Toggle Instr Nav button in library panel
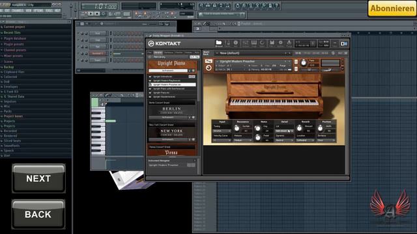This screenshot has width=417, height=234. click(194, 57)
